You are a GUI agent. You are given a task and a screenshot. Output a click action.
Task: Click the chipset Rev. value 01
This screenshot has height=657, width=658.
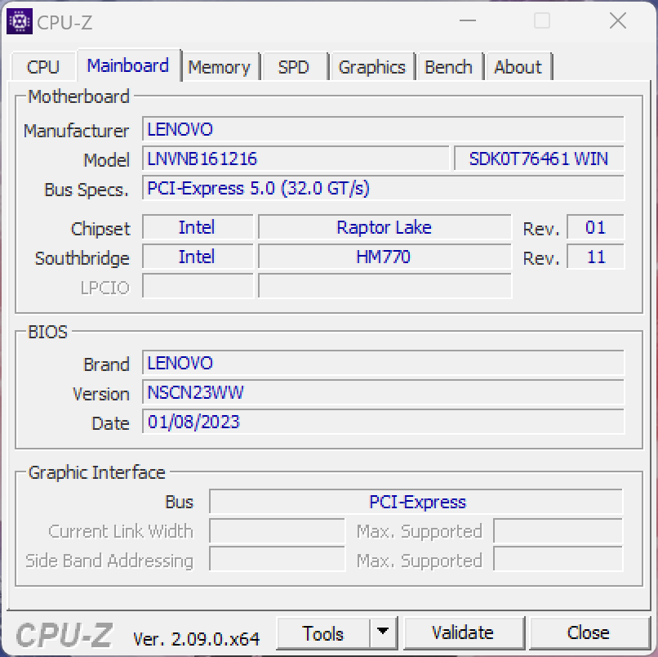595,227
